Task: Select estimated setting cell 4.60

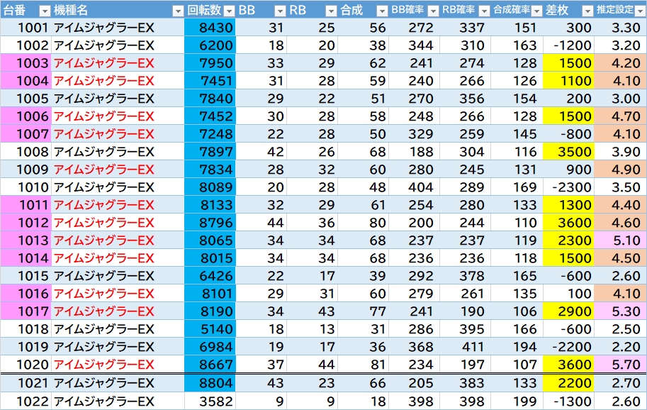Action: (x=621, y=223)
